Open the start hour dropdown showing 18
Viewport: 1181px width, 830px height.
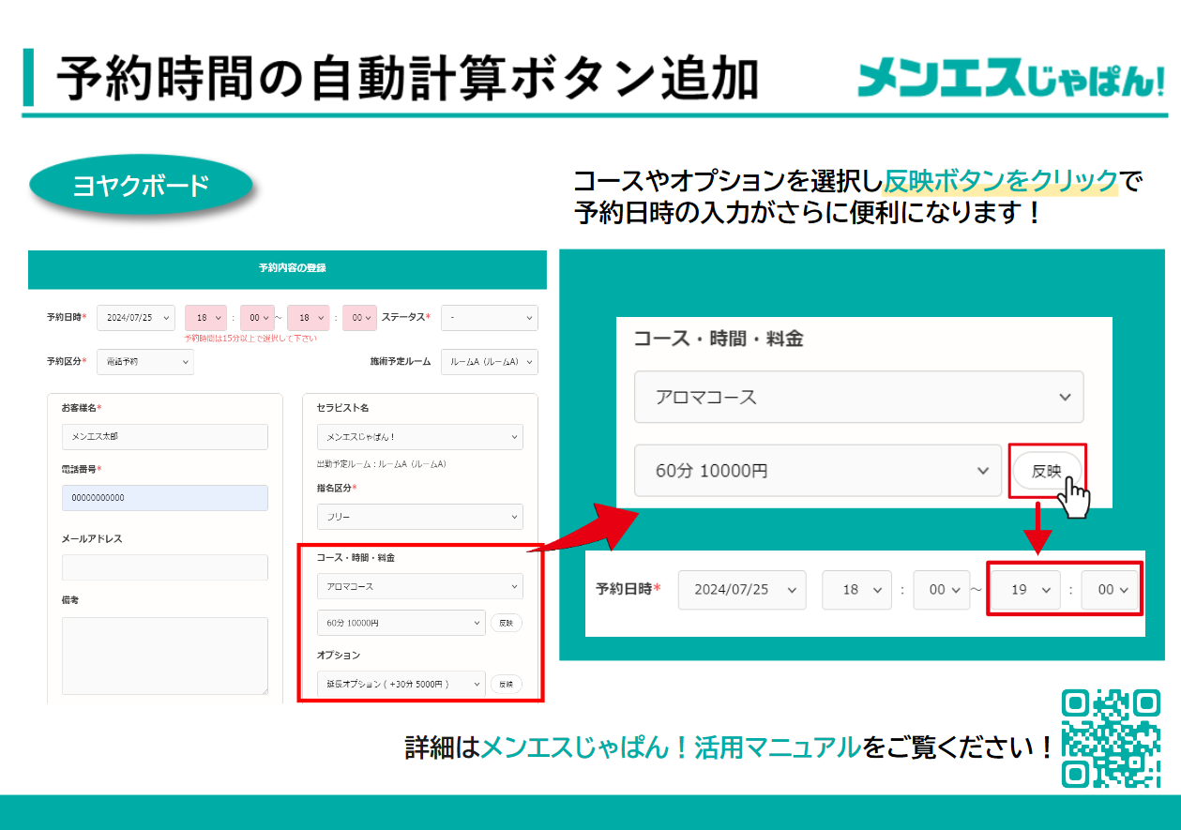coord(205,318)
